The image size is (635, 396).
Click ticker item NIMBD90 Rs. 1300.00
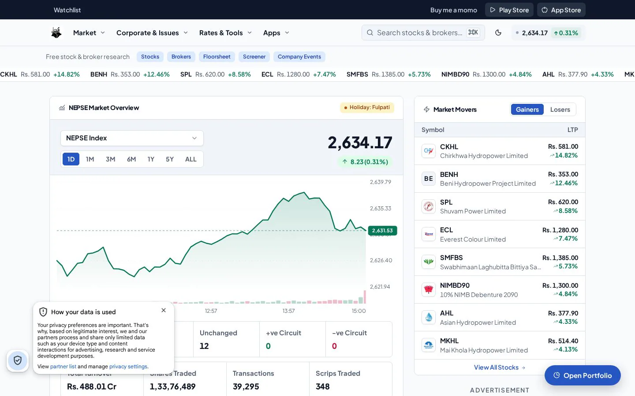[x=486, y=74]
